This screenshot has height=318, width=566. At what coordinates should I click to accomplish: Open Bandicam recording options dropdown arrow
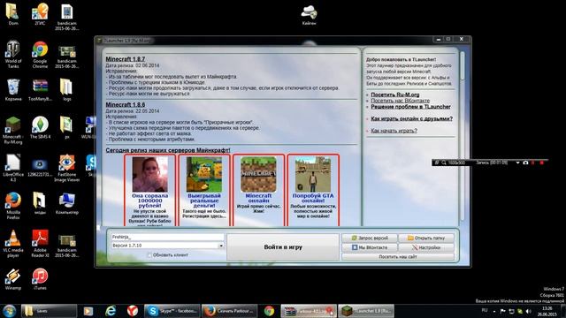pos(517,163)
